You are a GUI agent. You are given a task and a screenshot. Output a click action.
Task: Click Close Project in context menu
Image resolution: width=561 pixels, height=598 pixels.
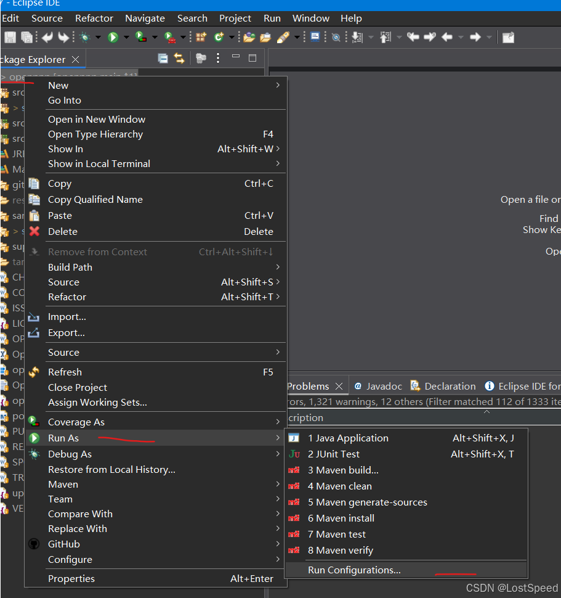(x=155, y=387)
